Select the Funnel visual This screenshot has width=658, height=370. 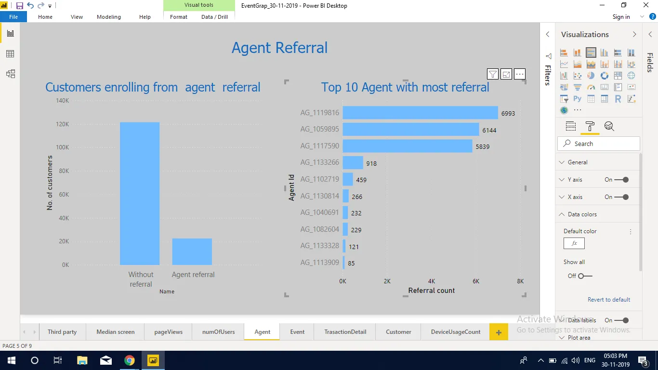click(x=578, y=87)
